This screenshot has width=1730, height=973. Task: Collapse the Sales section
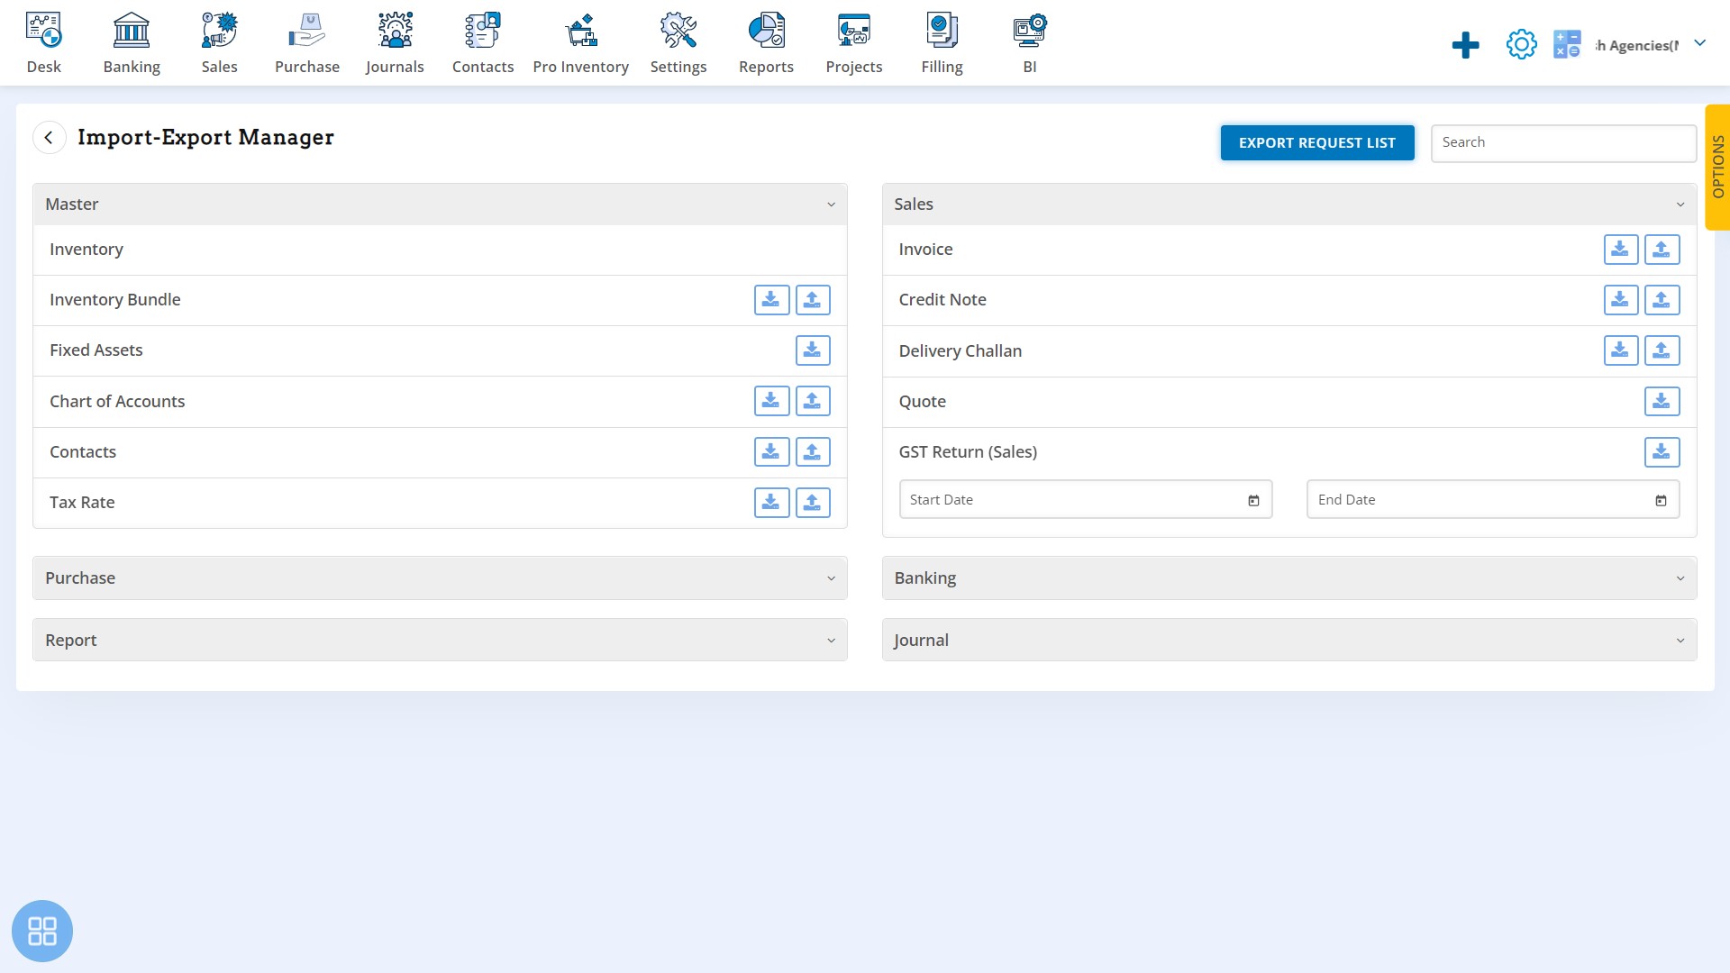click(1680, 203)
